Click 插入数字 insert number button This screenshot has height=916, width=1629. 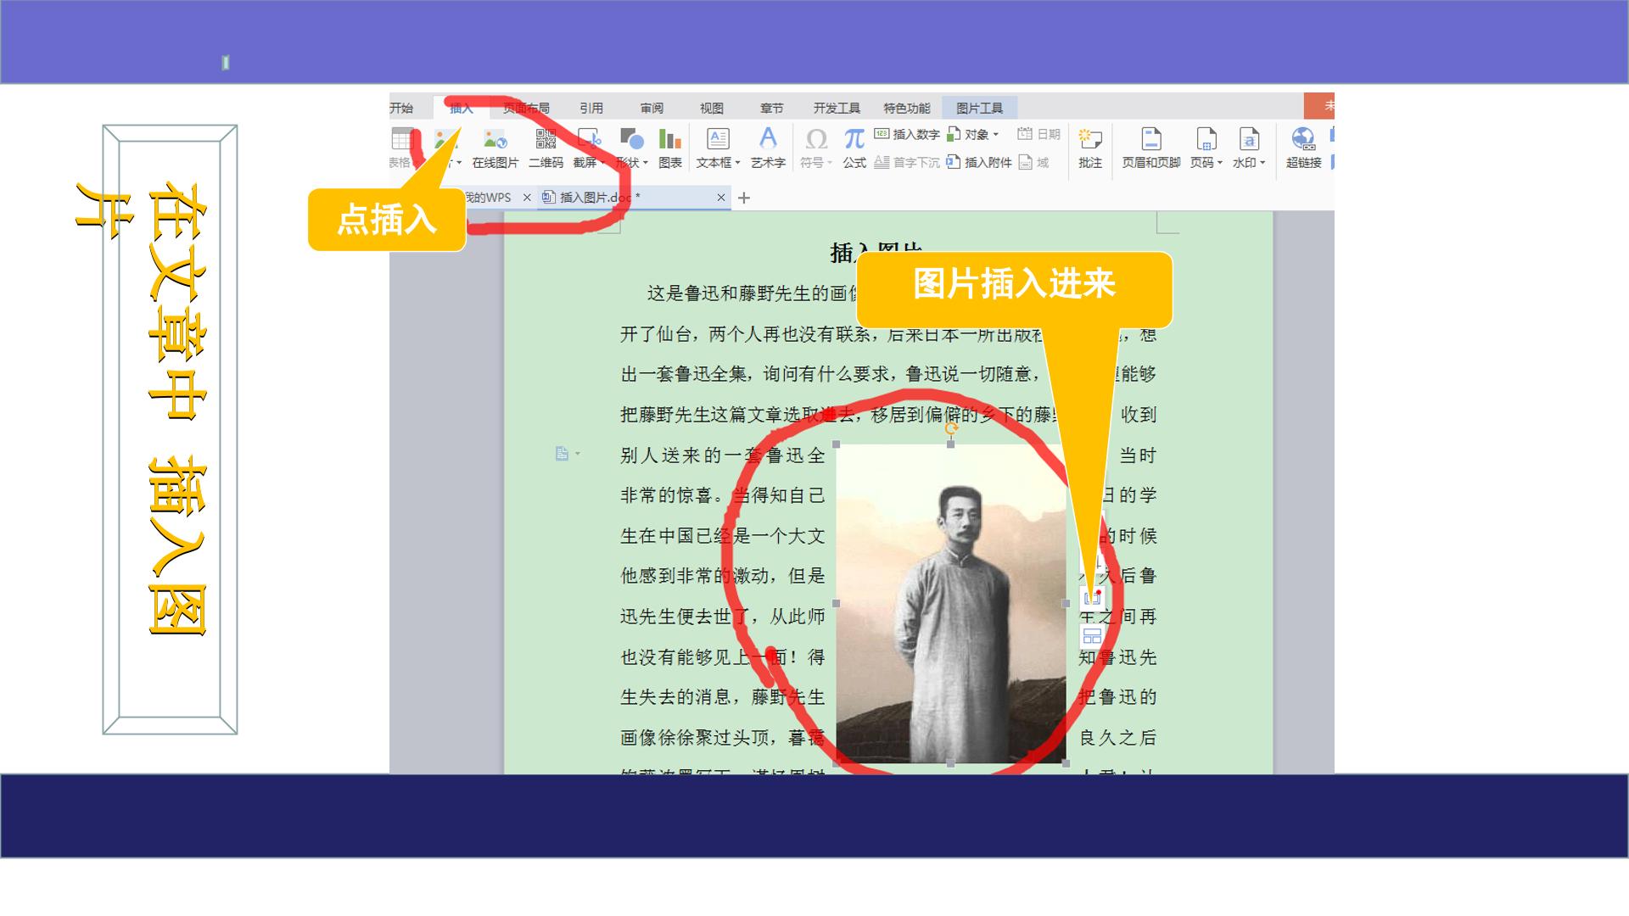pyautogui.click(x=907, y=134)
